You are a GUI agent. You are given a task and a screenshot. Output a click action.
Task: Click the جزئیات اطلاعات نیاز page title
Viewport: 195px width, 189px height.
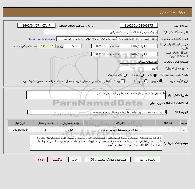coord(172,12)
